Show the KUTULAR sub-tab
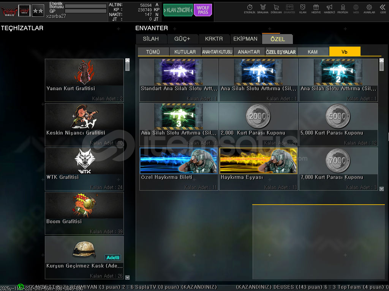389x291 pixels. (x=185, y=52)
